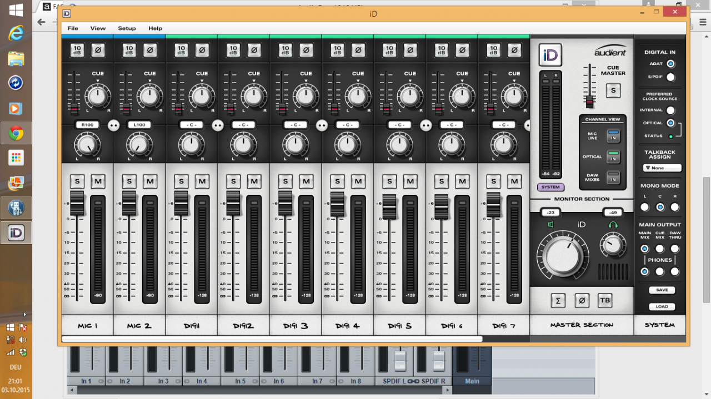711x399 pixels.
Task: Open the Talkback Assign dropdown
Action: (662, 168)
